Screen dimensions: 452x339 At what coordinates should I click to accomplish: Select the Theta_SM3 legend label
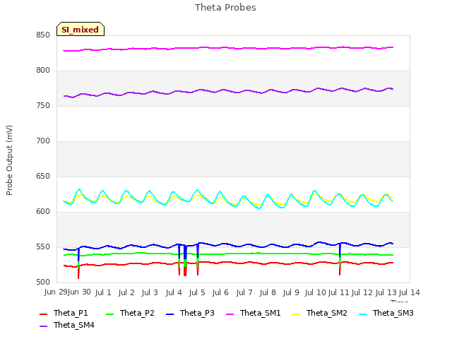click(393, 313)
